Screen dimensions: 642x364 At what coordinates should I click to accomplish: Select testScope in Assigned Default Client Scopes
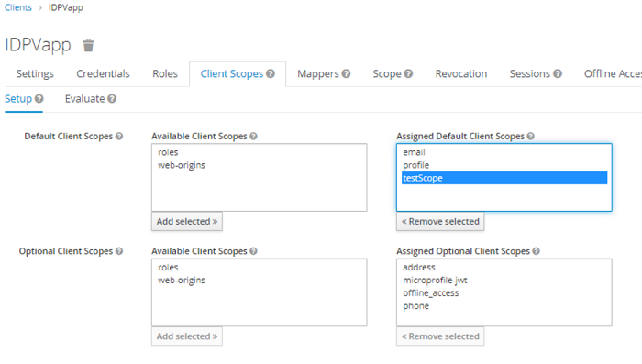tap(504, 178)
